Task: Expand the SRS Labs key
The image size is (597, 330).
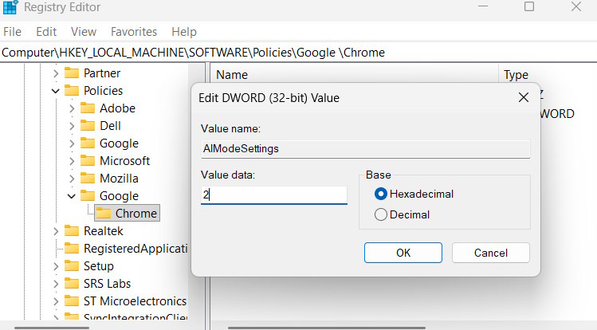Action: (56, 284)
